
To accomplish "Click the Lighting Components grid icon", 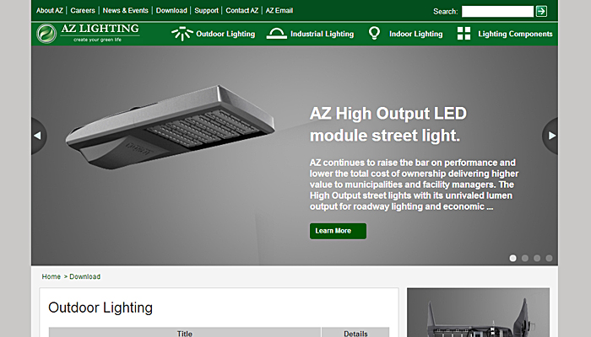I will coord(464,34).
